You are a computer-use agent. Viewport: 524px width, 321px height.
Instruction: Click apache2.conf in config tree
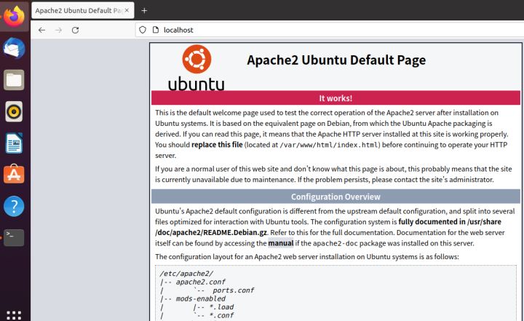tap(201, 282)
